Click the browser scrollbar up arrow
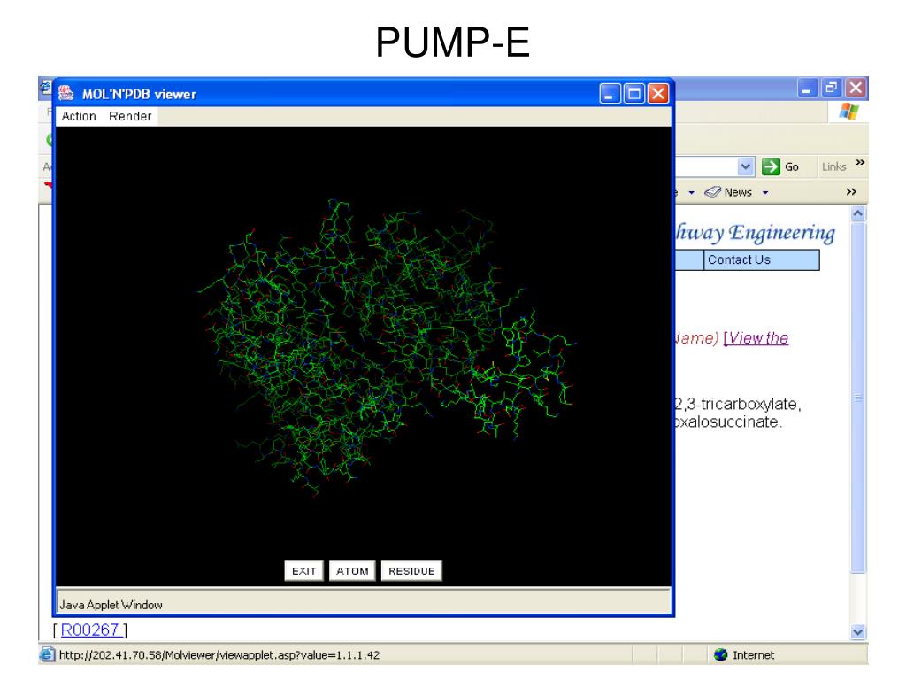The width and height of the screenshot is (906, 680). click(858, 214)
